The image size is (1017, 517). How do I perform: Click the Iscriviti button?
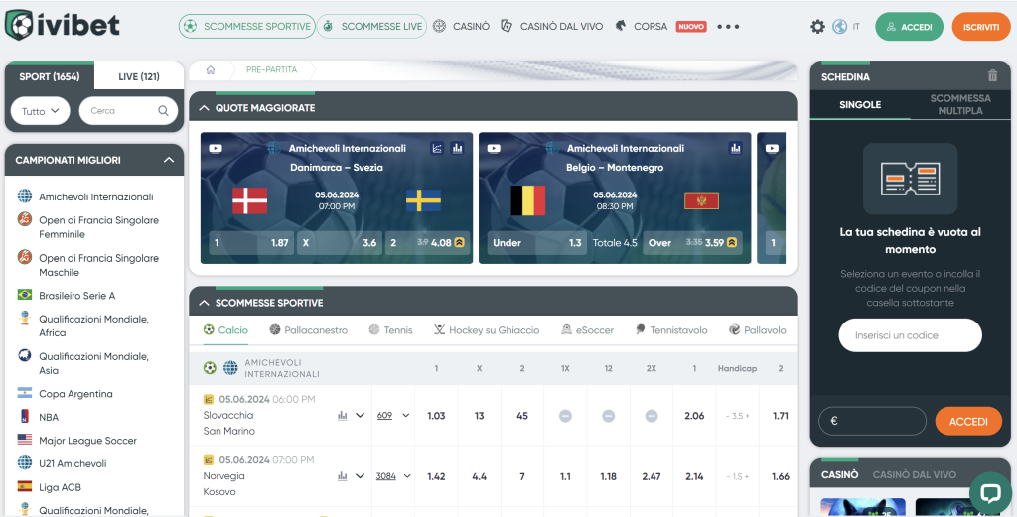(x=980, y=27)
